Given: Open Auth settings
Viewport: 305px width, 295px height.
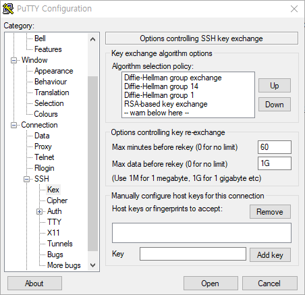Looking at the screenshot, I should [x=55, y=211].
